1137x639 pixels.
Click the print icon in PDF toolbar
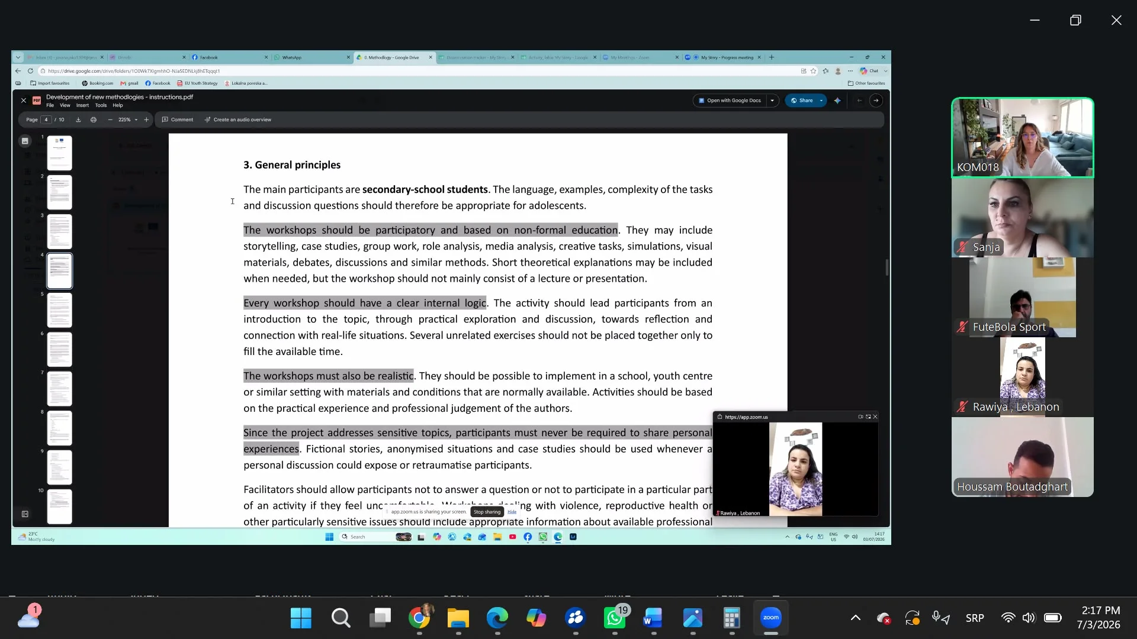point(94,120)
